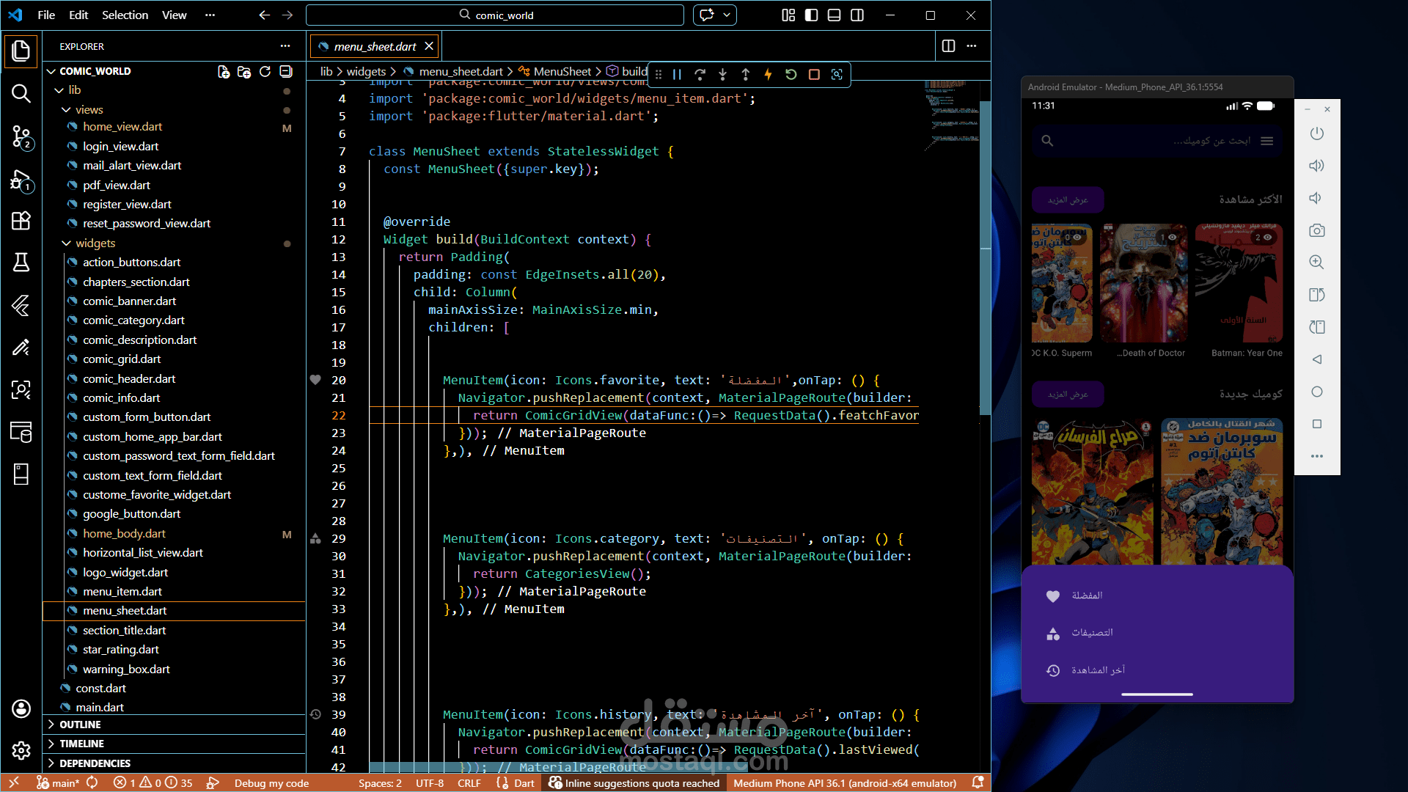Take emulator screenshot with camera icon

tap(1316, 230)
